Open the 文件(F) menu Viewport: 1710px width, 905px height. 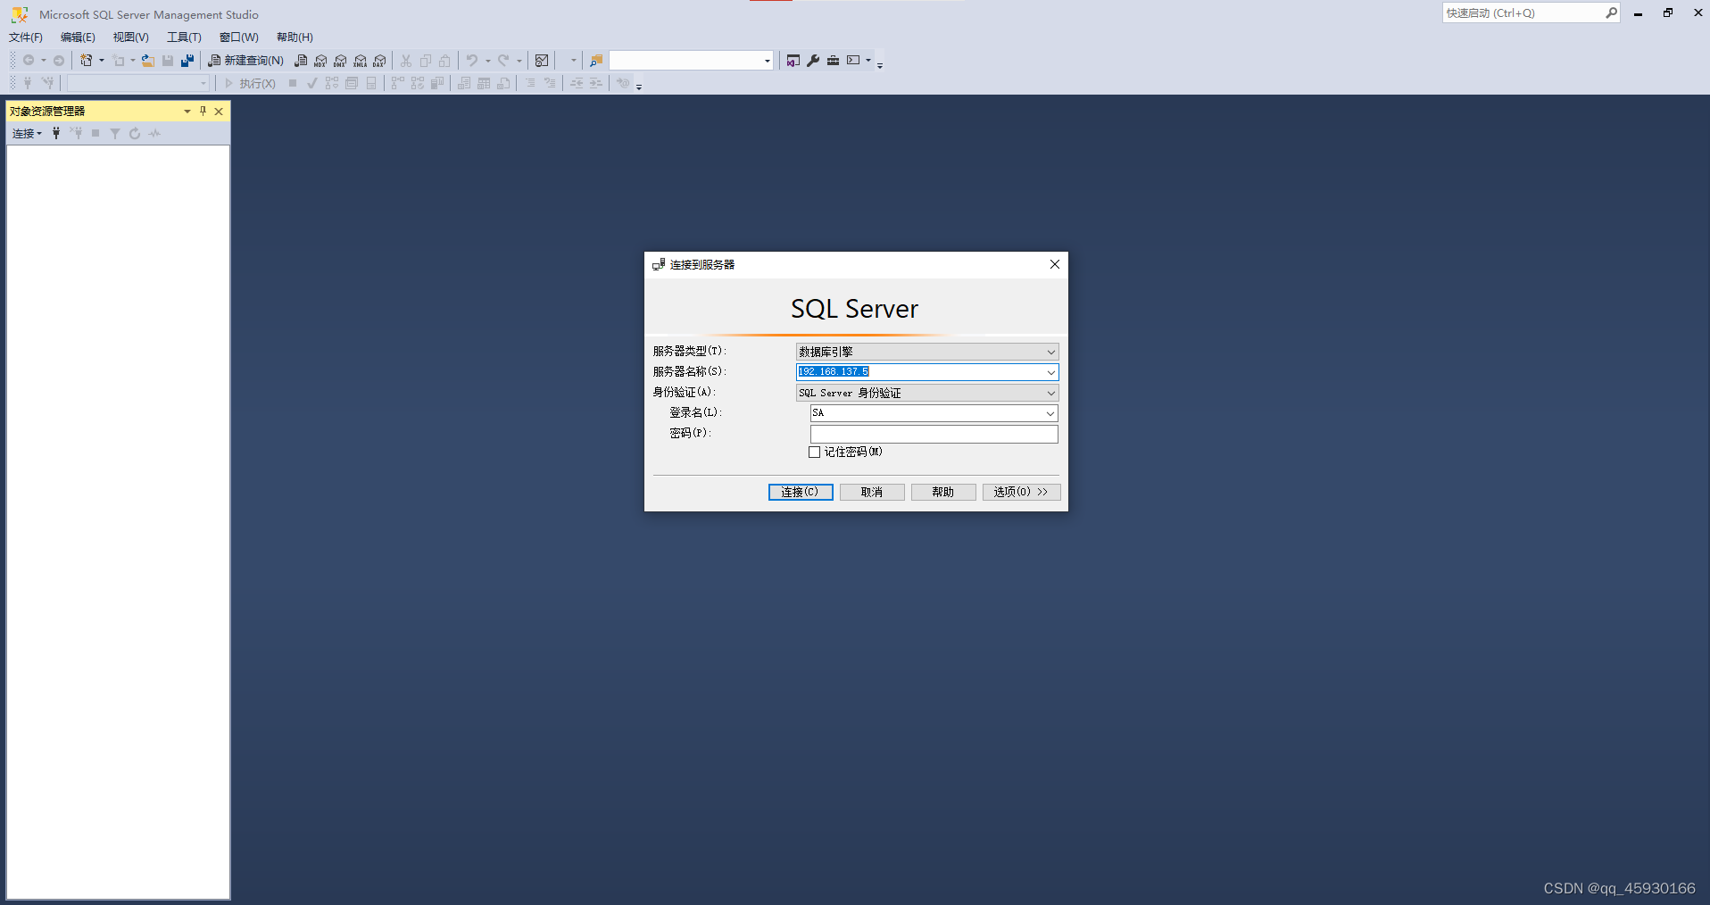26,37
